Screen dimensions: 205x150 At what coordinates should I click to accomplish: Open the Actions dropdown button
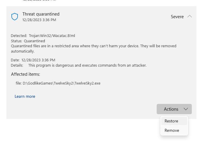(x=174, y=109)
